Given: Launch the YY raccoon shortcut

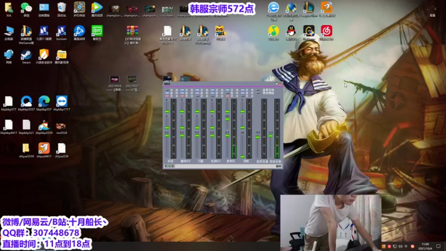Looking at the screenshot, I should click(220, 32).
